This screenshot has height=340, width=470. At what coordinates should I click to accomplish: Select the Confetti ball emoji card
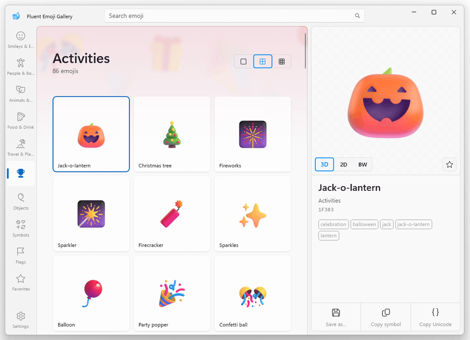tap(253, 293)
